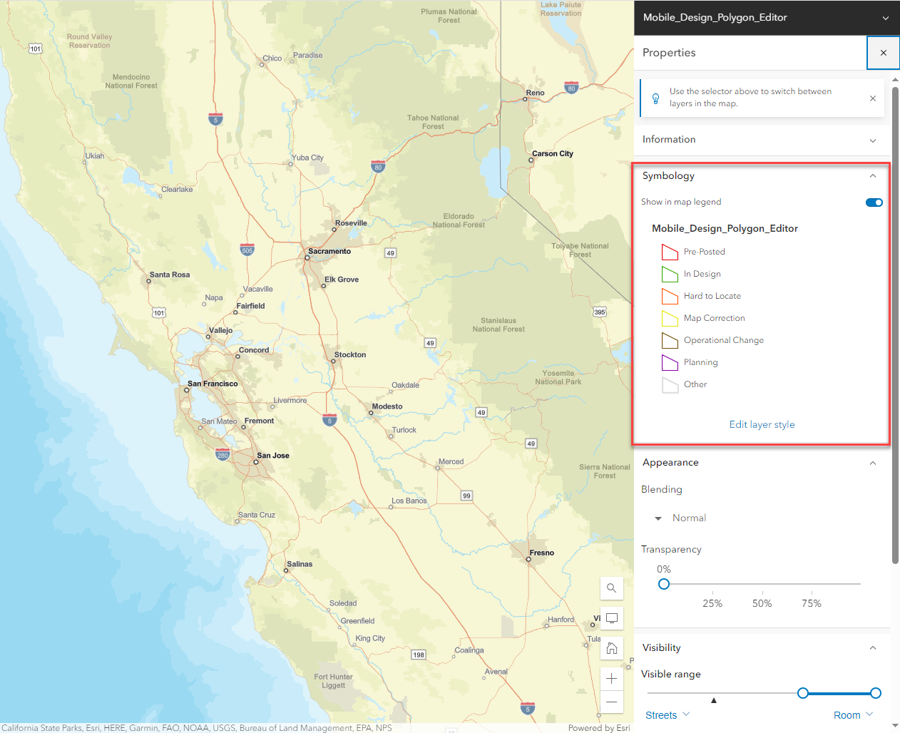This screenshot has height=733, width=900.
Task: Select the Hard to Locate orange legend symbol
Action: (670, 296)
